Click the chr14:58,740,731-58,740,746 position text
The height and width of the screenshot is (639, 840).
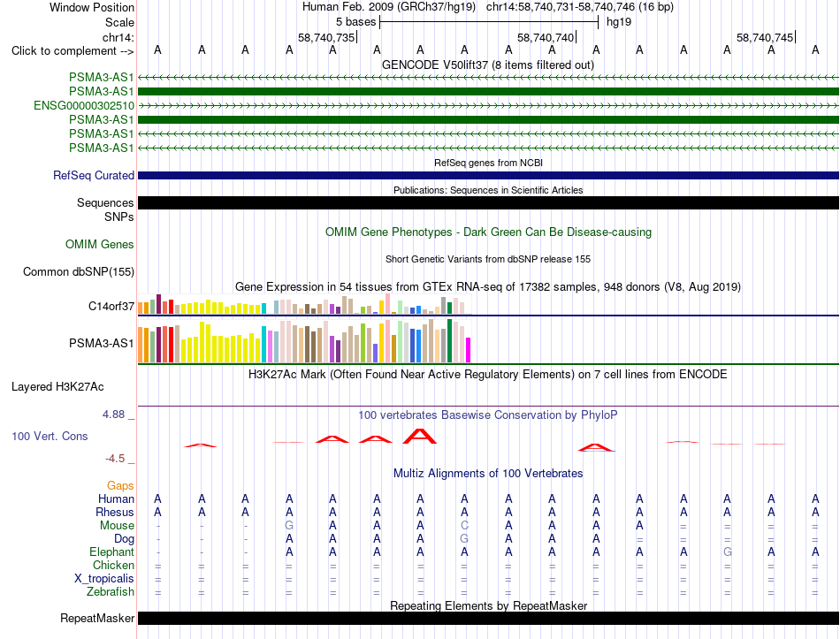(561, 7)
